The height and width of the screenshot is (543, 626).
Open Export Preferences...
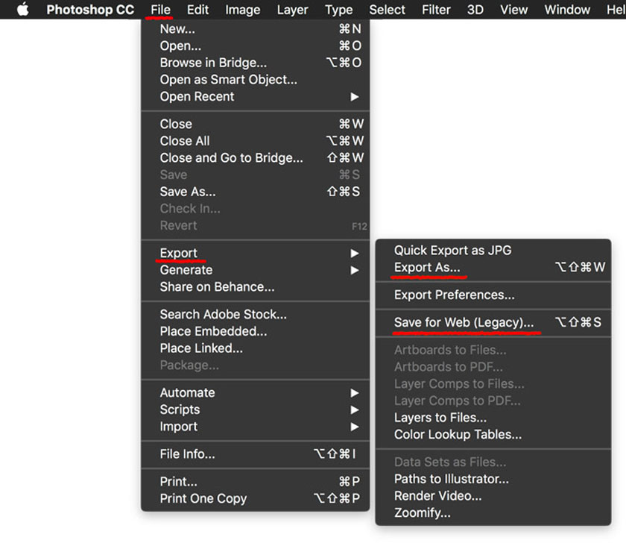[493, 295]
